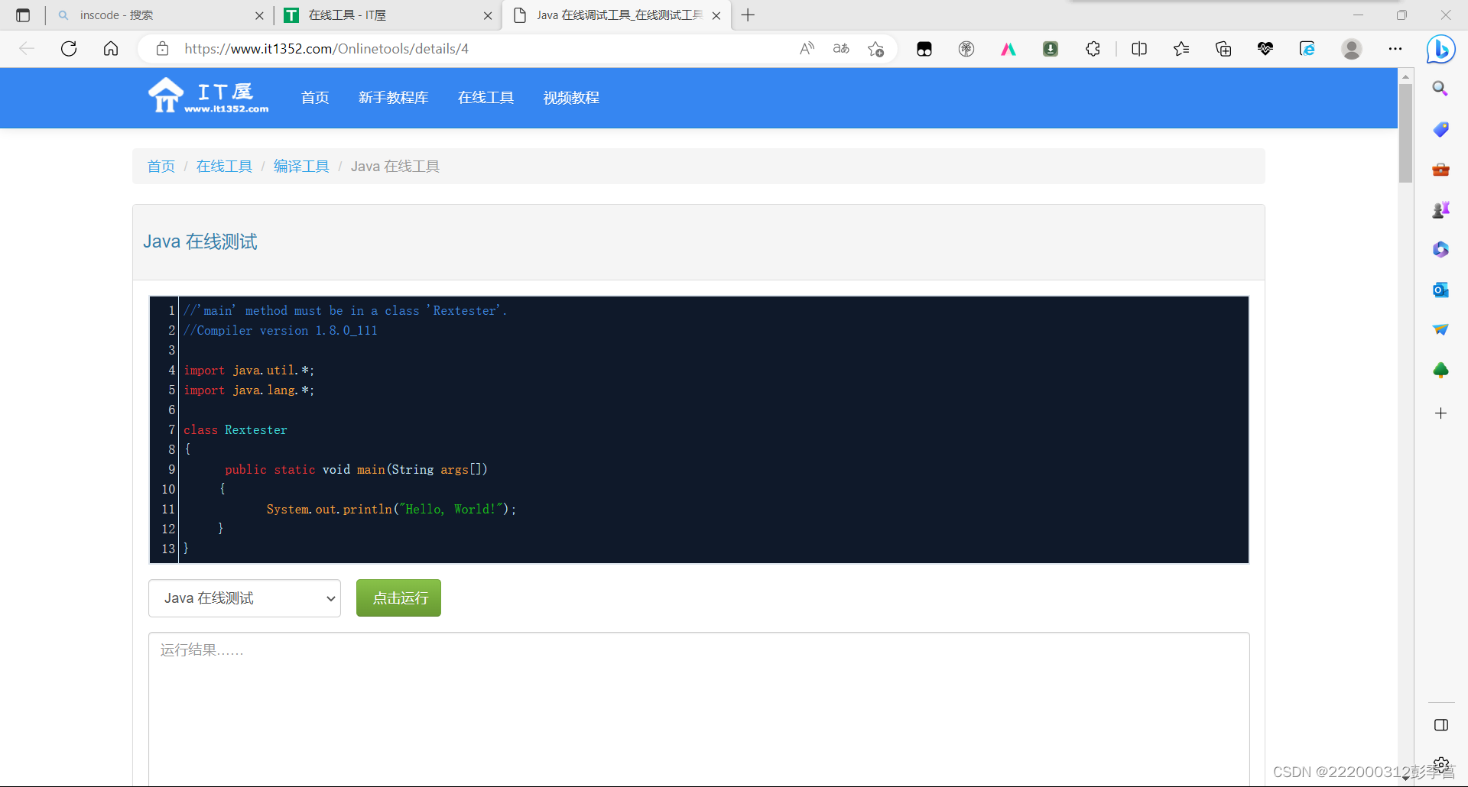This screenshot has height=787, width=1468.
Task: Open 首页 in the blue navigation bar
Action: (x=315, y=98)
